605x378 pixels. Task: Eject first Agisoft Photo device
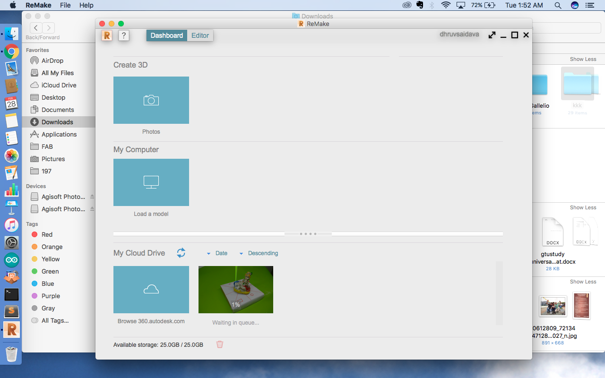(x=92, y=197)
